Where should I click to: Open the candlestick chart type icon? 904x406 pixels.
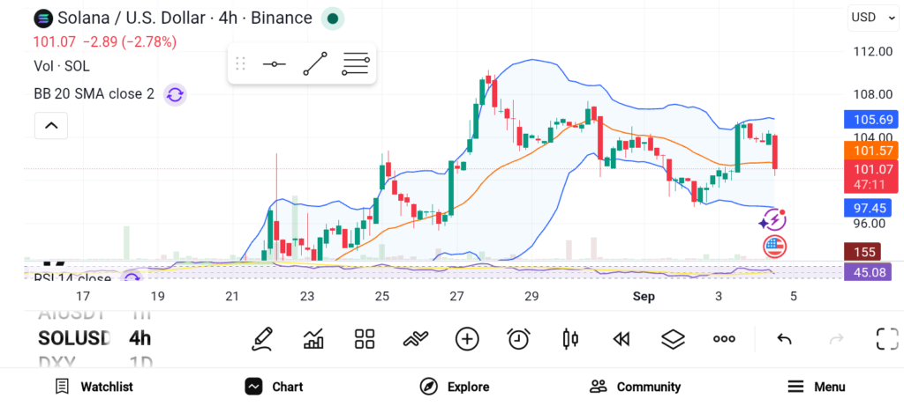coord(569,339)
